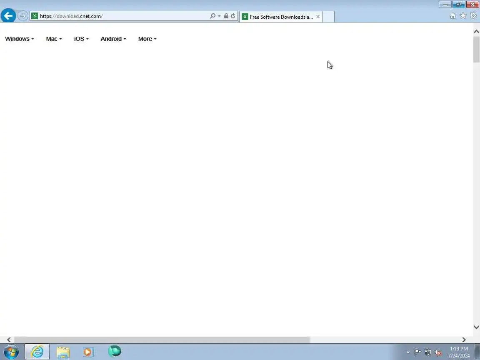Expand the More category menu

(x=147, y=39)
